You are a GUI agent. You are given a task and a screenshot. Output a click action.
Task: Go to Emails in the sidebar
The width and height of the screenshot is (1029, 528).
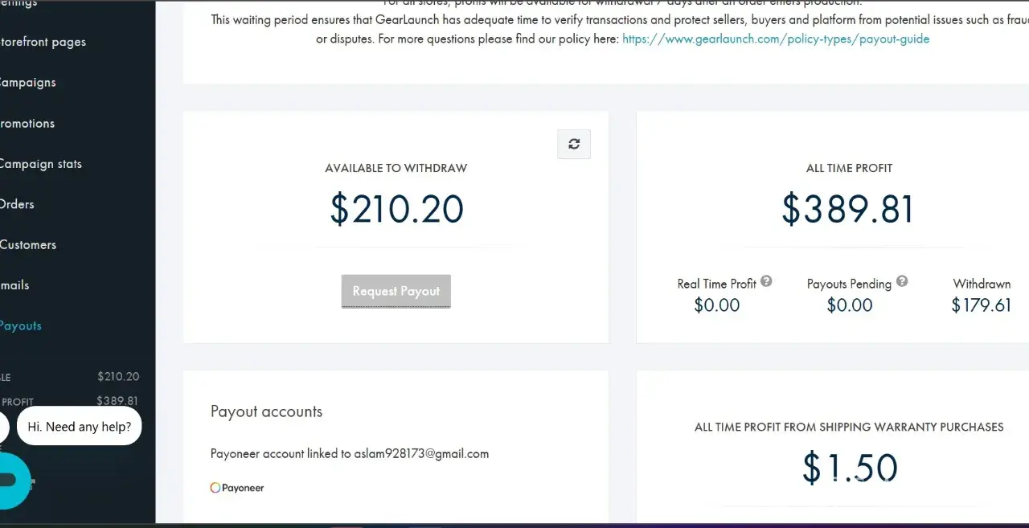(14, 285)
